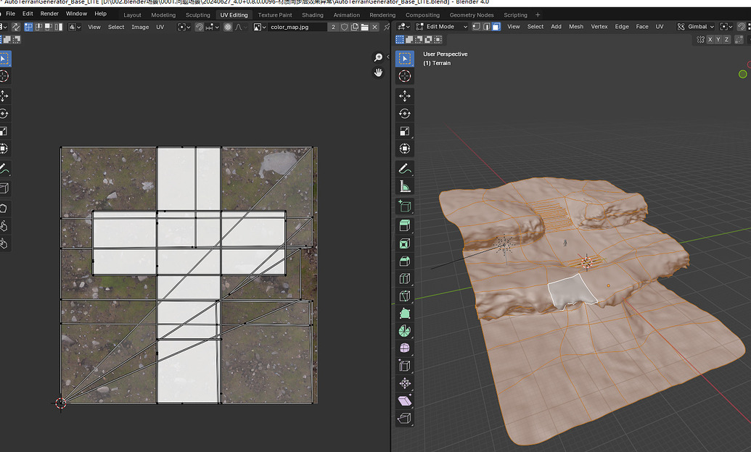The width and height of the screenshot is (751, 452).
Task: Unlink the color_map.jpg image
Action: [x=375, y=27]
